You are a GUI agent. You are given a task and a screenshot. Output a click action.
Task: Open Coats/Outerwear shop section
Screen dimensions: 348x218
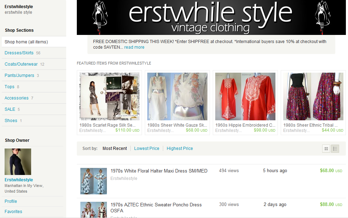pyautogui.click(x=21, y=64)
